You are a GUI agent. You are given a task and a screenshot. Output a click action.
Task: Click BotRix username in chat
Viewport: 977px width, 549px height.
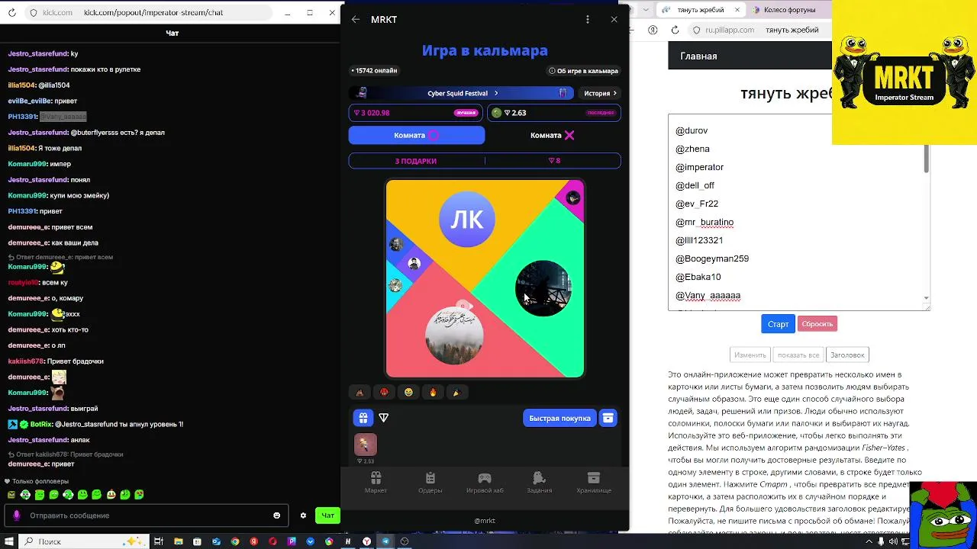(41, 424)
